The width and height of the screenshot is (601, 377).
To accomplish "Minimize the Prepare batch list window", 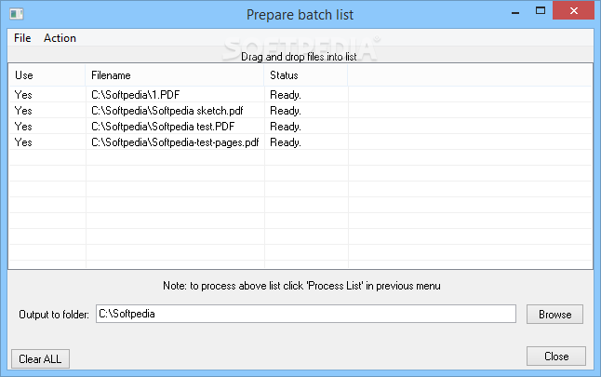I will point(515,11).
